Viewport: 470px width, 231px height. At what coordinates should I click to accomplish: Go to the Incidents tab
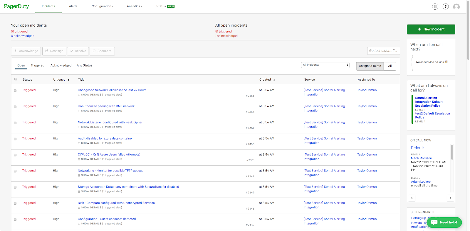point(48,6)
